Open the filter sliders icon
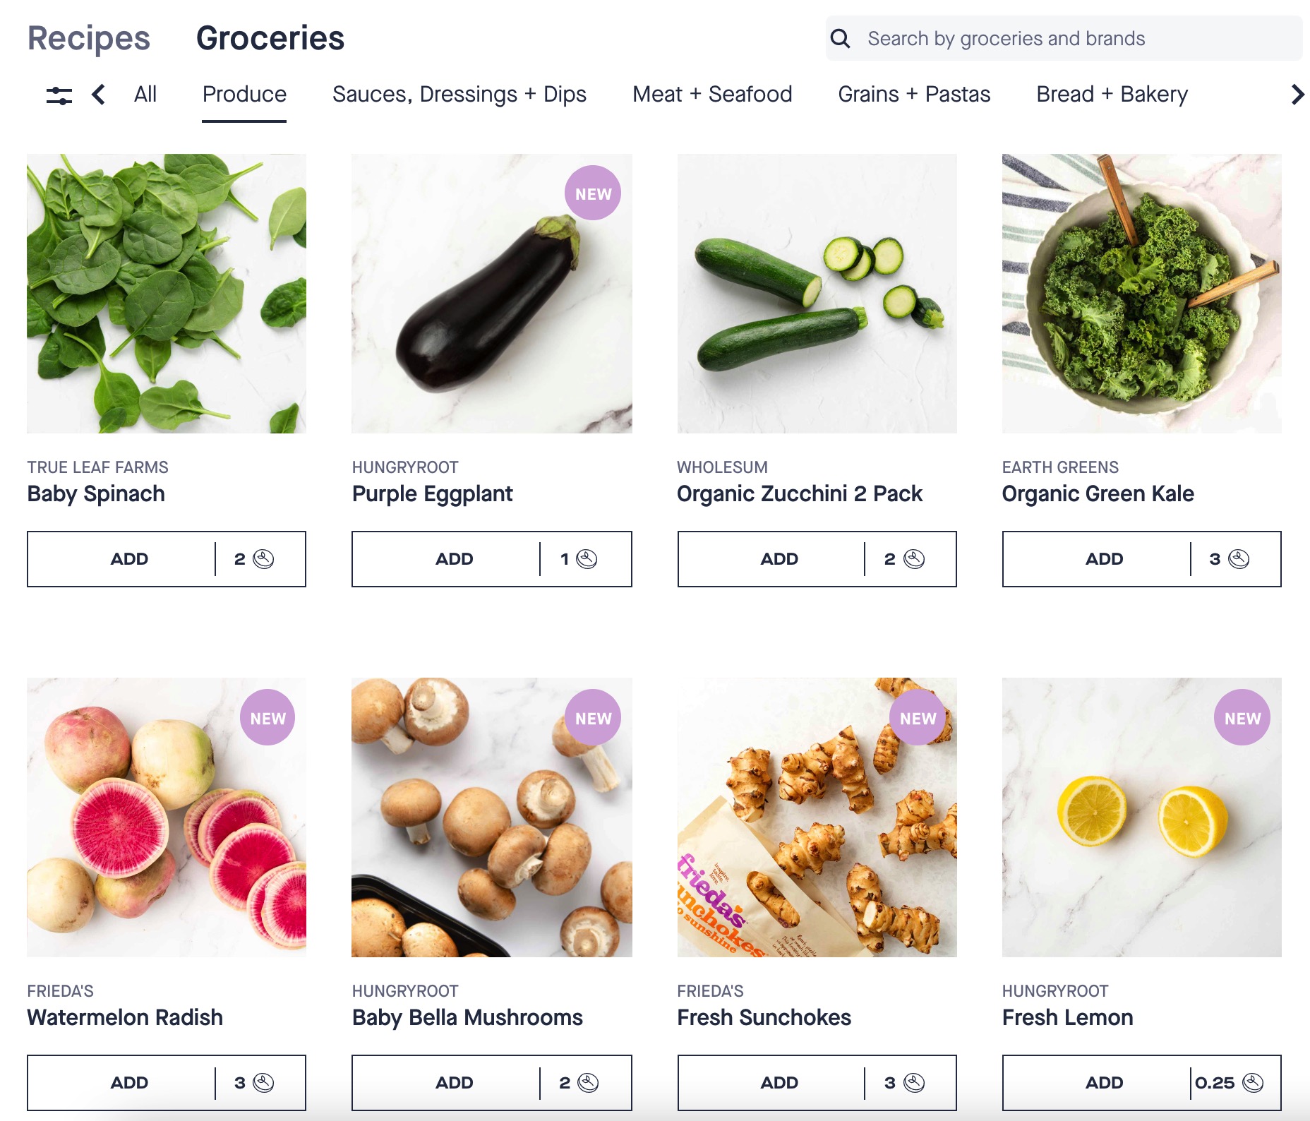The height and width of the screenshot is (1121, 1310). click(59, 95)
